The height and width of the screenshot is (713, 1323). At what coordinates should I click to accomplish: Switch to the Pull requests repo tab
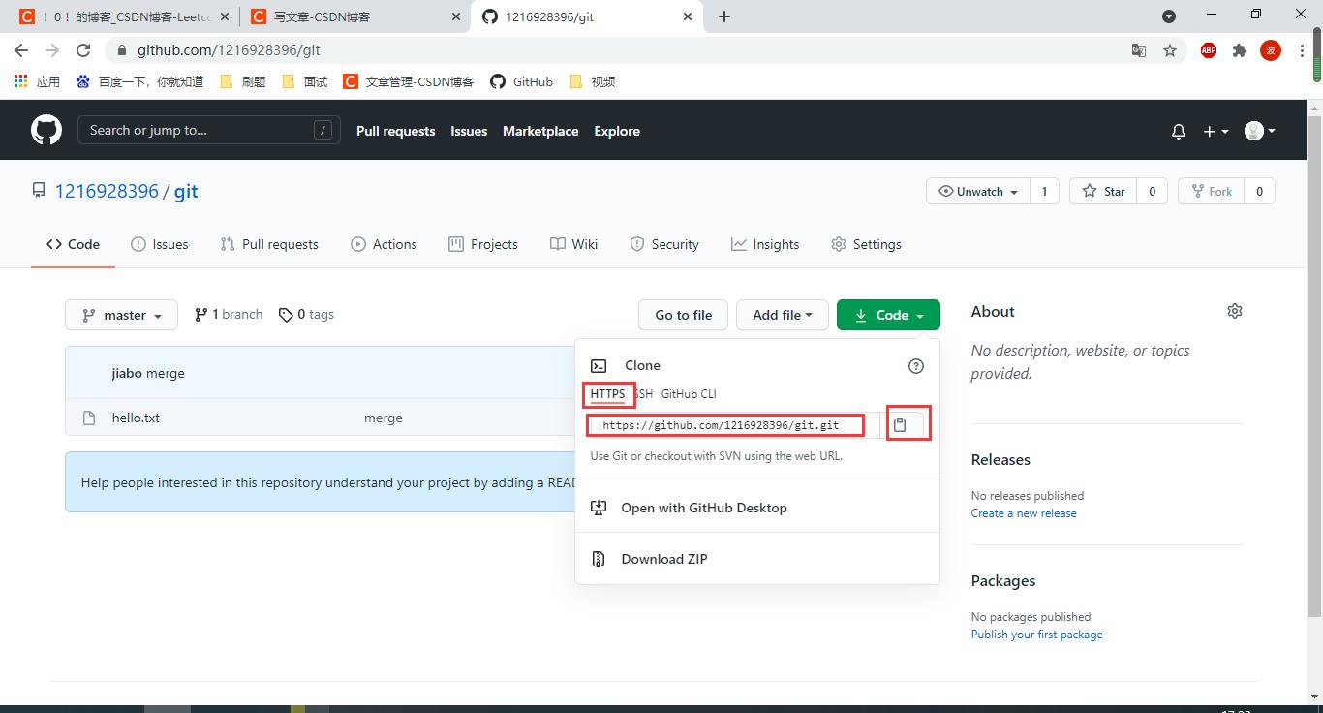coord(269,244)
